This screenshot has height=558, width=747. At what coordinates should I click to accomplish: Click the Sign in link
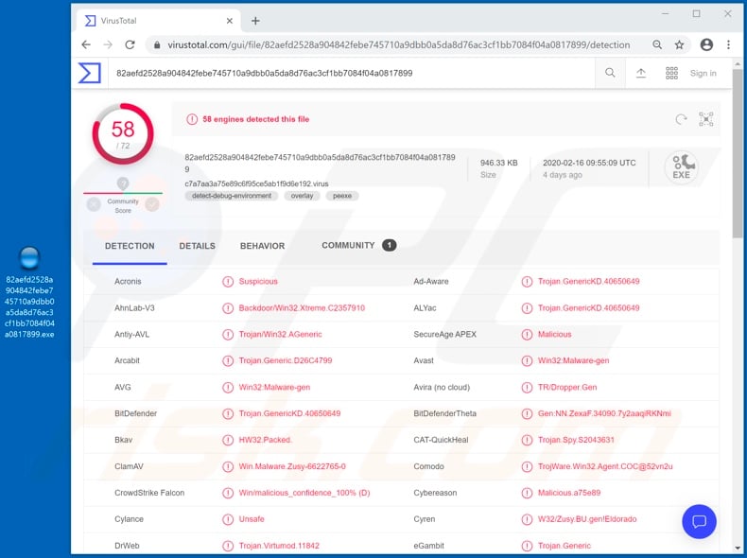[703, 73]
